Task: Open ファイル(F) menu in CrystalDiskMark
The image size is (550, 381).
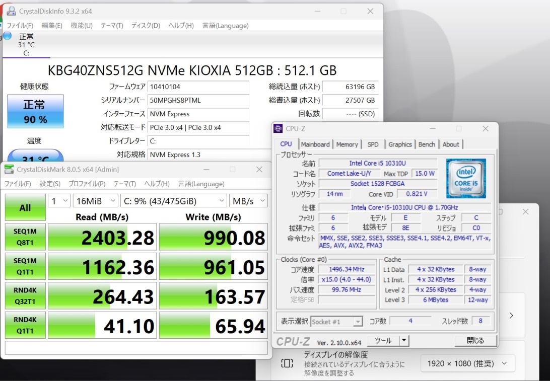Action: (18, 184)
